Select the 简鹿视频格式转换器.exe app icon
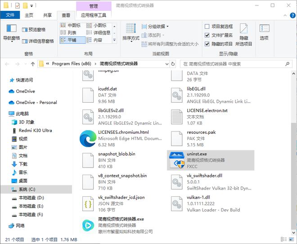This screenshot has width=297, height=244. pos(88,225)
